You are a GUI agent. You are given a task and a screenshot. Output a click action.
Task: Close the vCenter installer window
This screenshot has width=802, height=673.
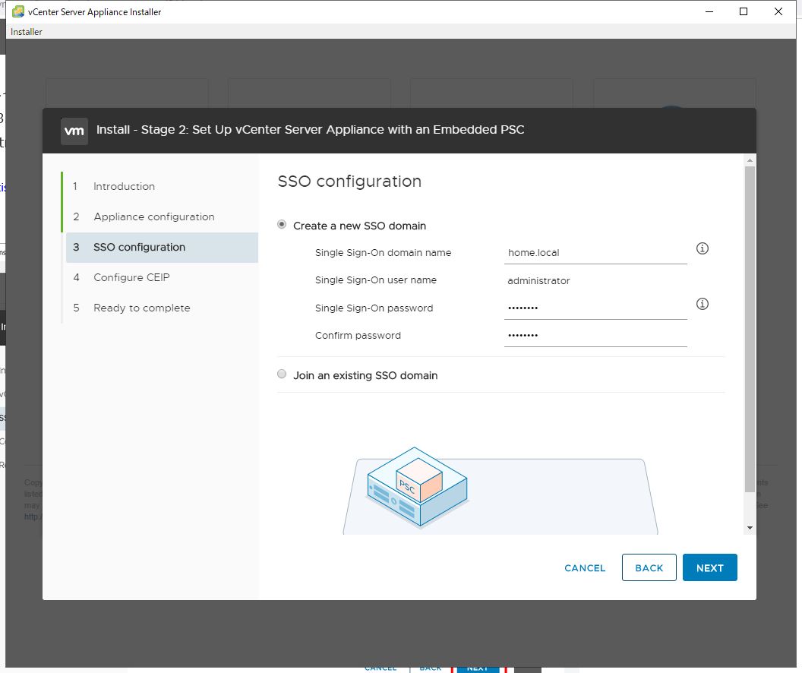[x=778, y=11]
